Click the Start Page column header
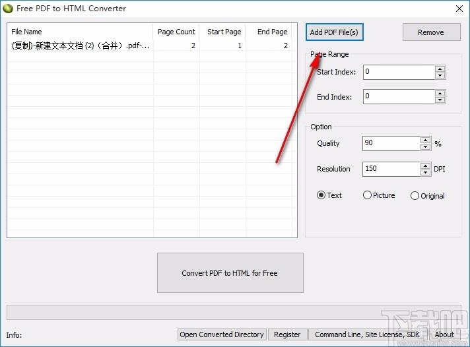 pos(222,32)
